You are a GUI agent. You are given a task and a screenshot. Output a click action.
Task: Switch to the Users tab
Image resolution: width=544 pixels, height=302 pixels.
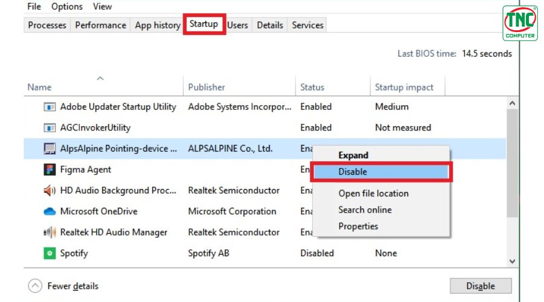click(238, 25)
